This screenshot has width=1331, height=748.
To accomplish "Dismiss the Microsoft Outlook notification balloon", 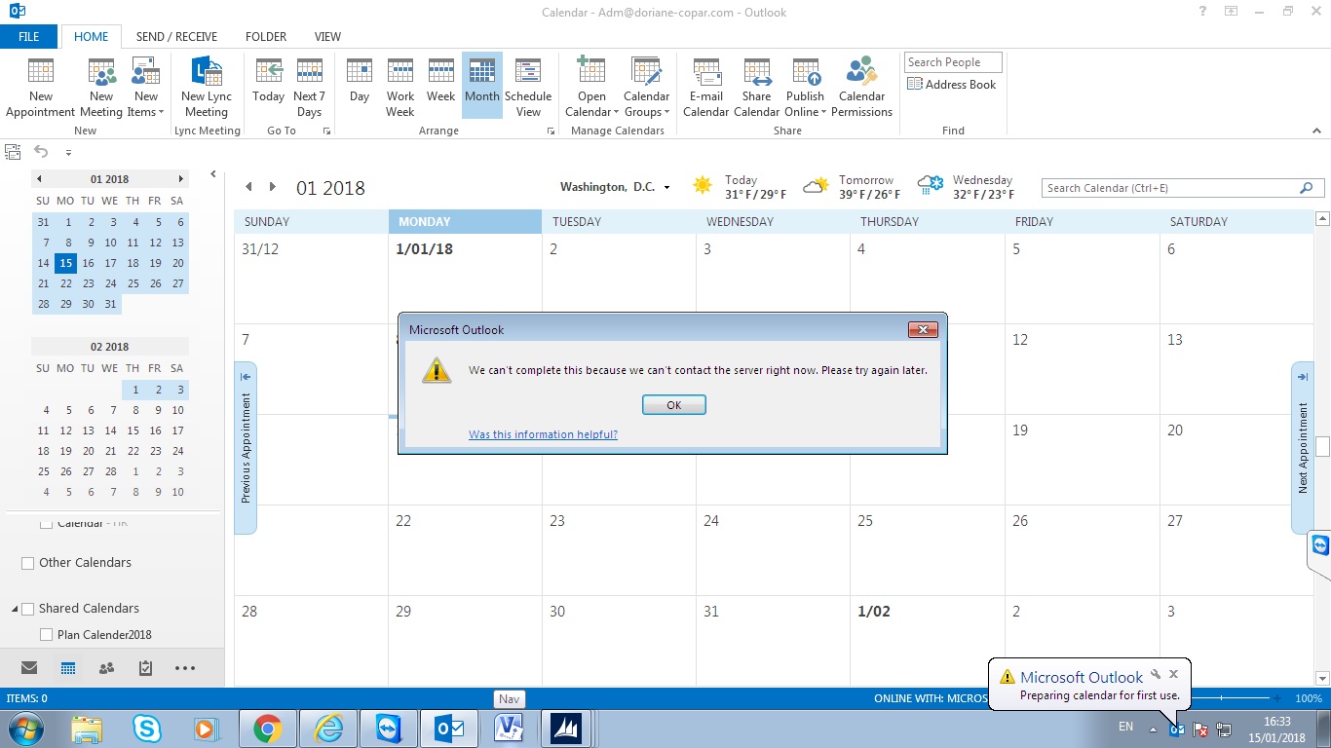I will click(x=1174, y=674).
